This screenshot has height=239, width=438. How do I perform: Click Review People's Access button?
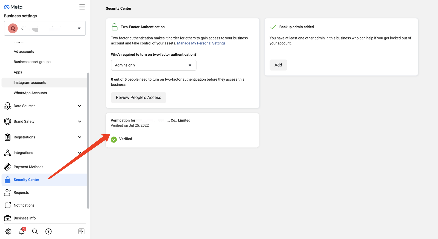pyautogui.click(x=138, y=98)
